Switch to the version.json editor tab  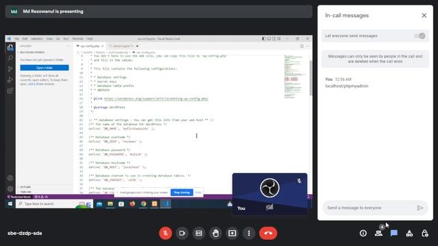(x=123, y=46)
